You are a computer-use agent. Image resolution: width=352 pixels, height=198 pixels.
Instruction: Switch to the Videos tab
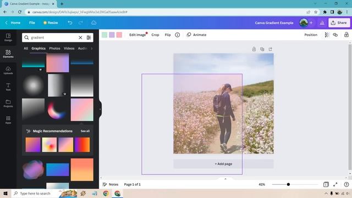point(69,48)
